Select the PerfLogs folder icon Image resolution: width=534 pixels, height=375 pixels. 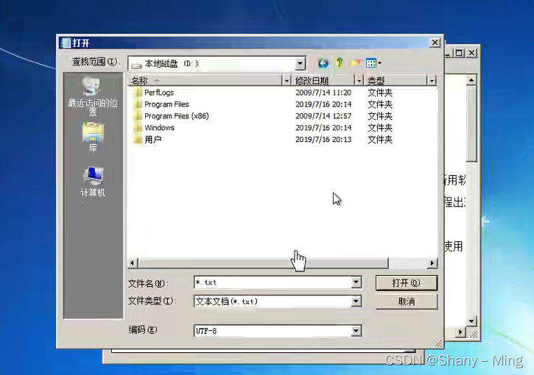point(138,93)
